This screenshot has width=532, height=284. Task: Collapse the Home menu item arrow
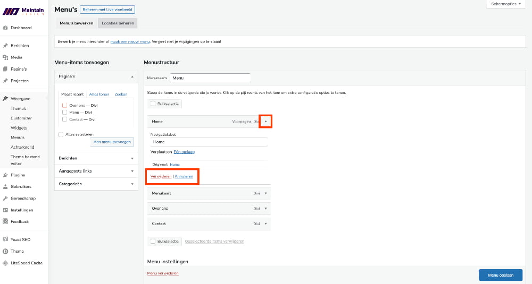(265, 121)
